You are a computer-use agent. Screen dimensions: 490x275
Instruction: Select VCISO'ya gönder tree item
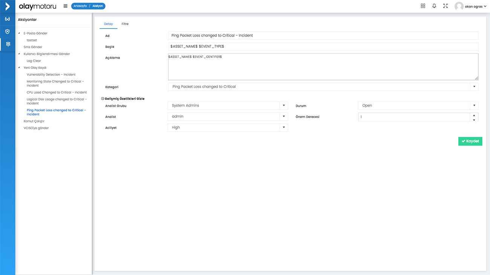click(x=36, y=128)
